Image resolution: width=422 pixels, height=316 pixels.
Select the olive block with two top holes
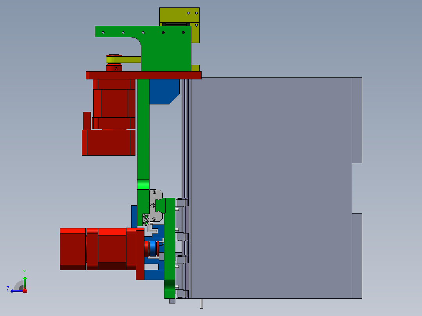pyautogui.click(x=180, y=15)
